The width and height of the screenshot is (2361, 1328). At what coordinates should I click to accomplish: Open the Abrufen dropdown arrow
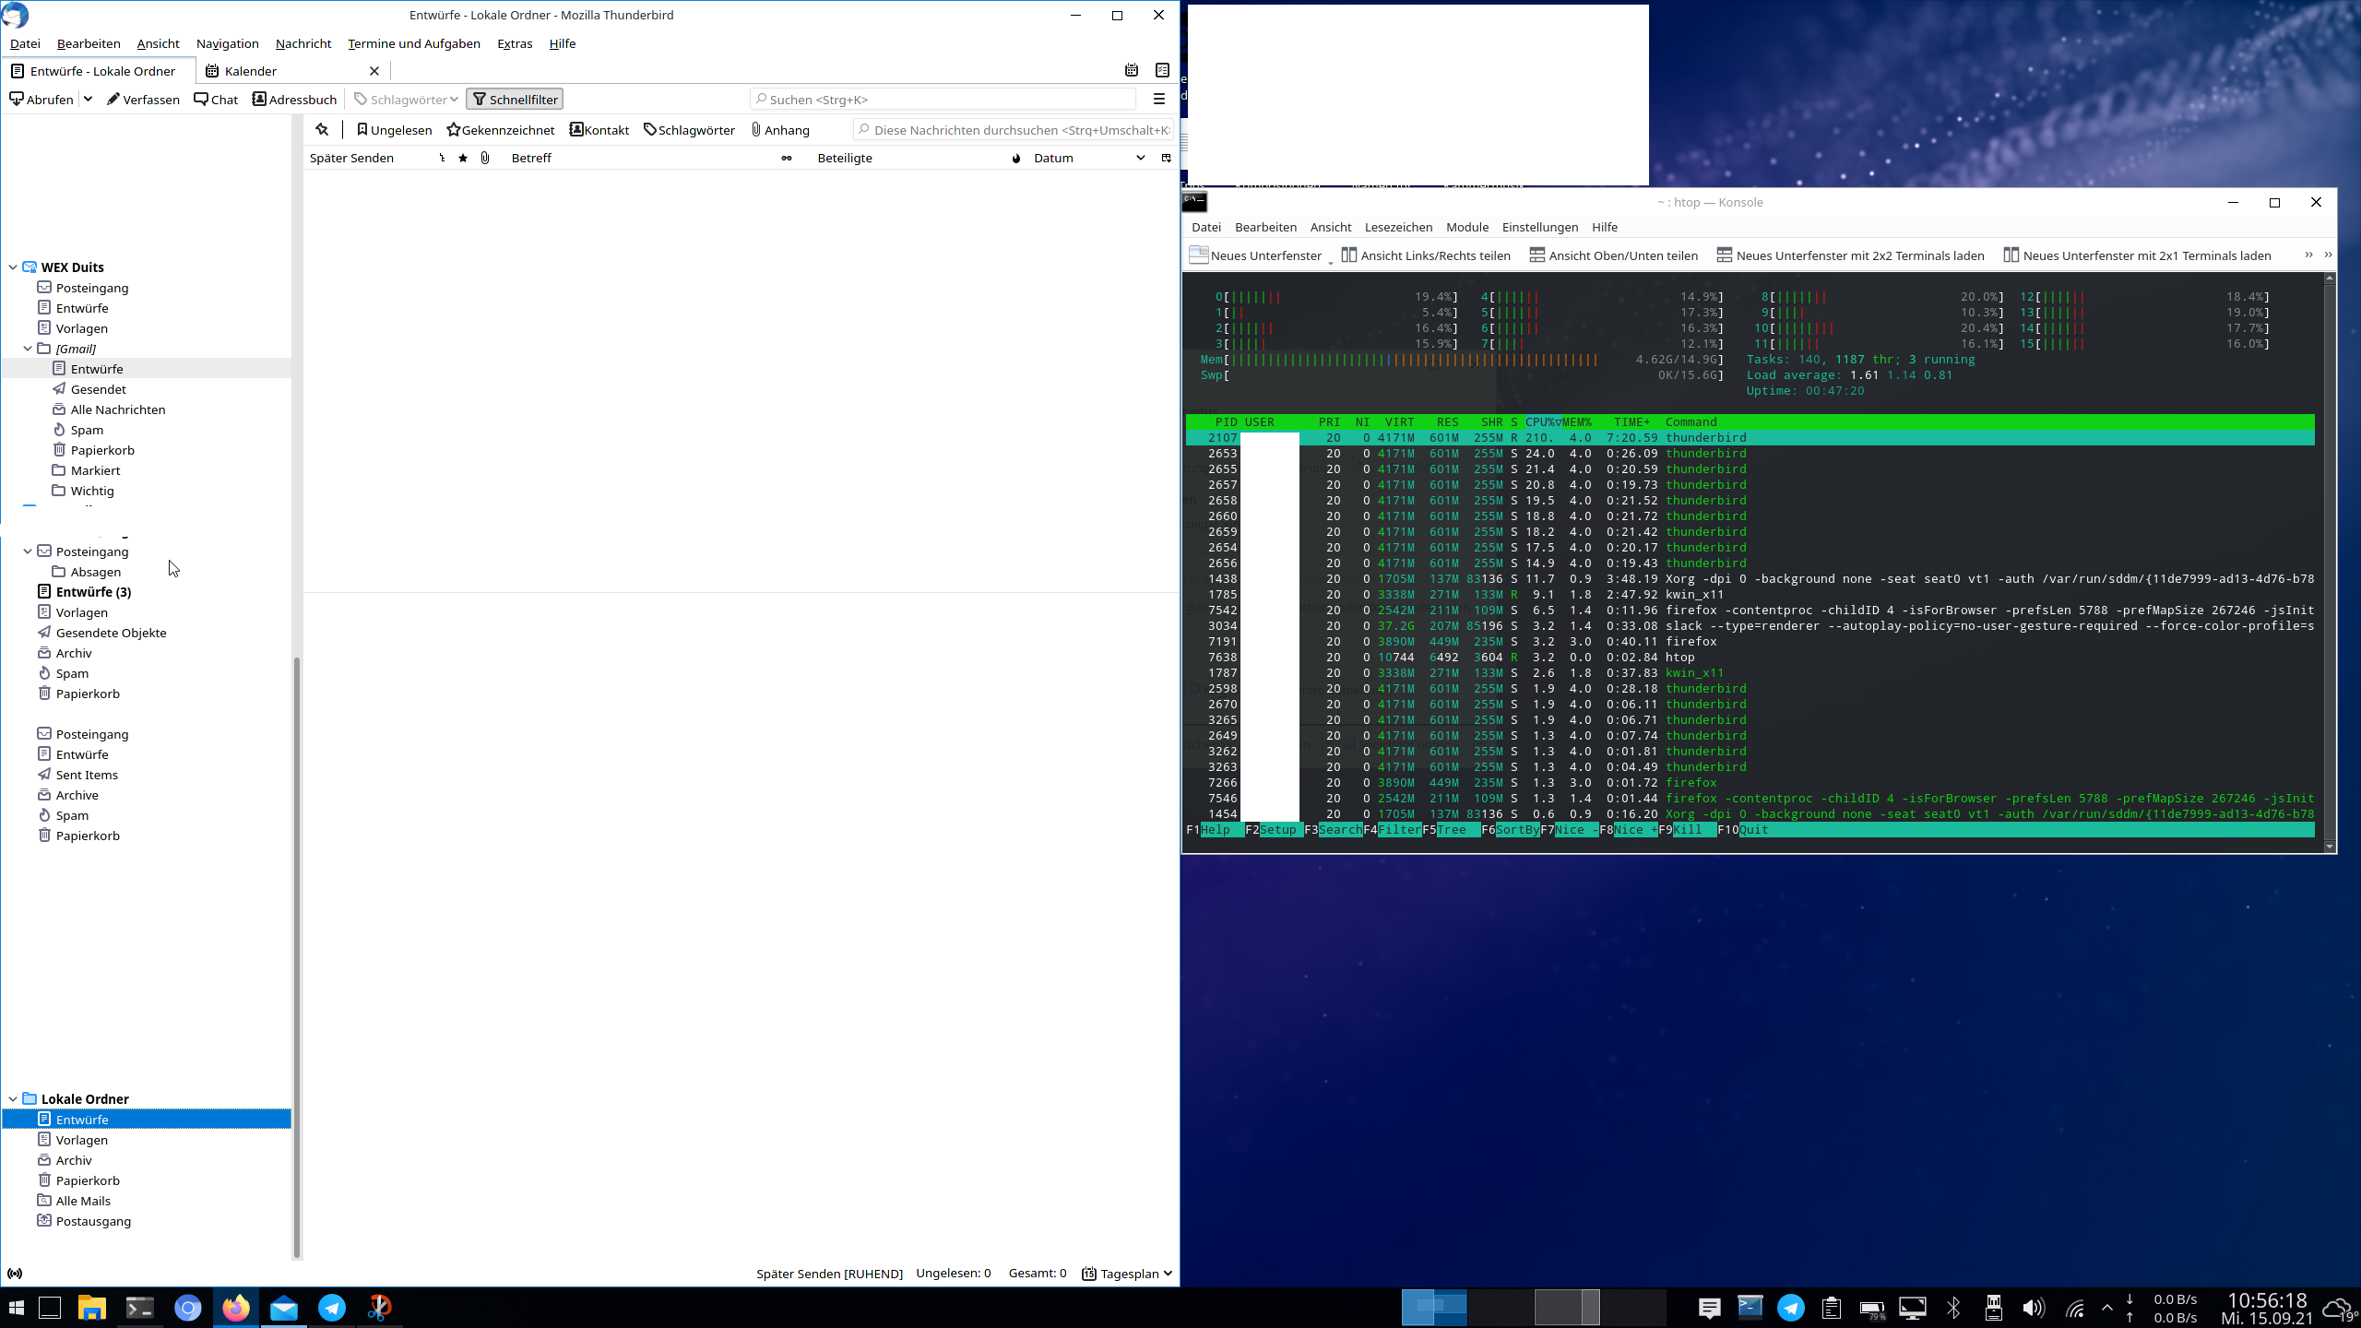coord(88,100)
